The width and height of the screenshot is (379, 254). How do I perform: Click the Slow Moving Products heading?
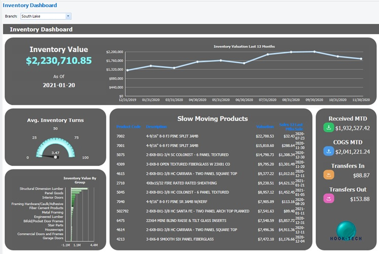point(213,119)
